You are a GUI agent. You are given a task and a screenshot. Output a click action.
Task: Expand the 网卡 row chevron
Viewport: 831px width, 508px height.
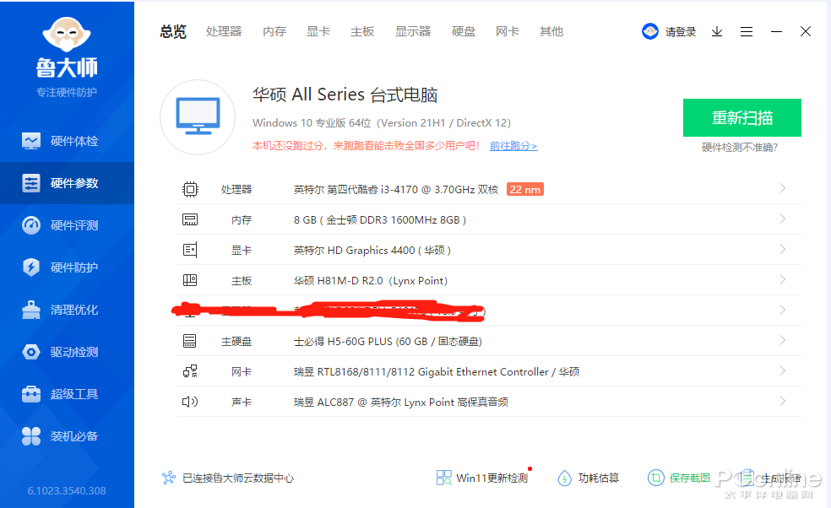click(x=783, y=370)
